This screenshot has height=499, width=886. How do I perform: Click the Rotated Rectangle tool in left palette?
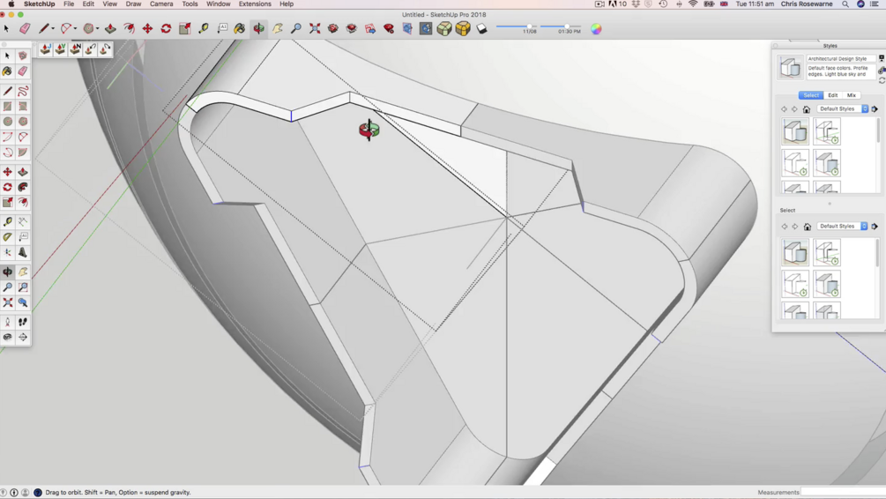(x=23, y=107)
